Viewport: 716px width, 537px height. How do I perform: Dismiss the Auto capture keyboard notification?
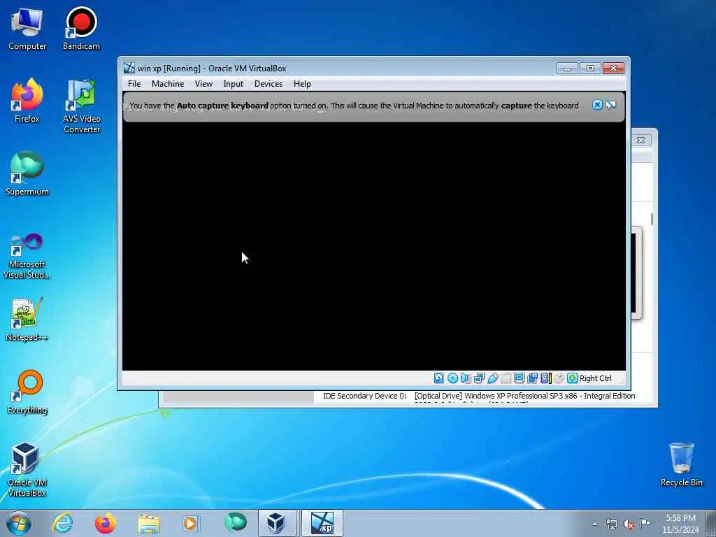[597, 105]
